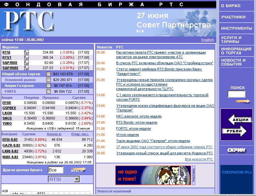The image size is (256, 196).
Task: Open the LKRI-9.02 contract link
Action: tap(10, 151)
